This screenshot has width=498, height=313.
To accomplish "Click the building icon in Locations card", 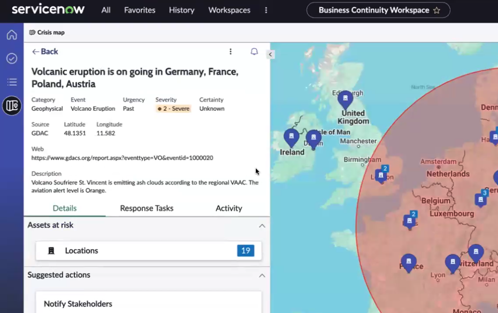I will [51, 251].
